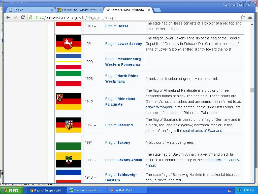
Task: Select the 1957 date cell for Saarland
Action: point(93,125)
